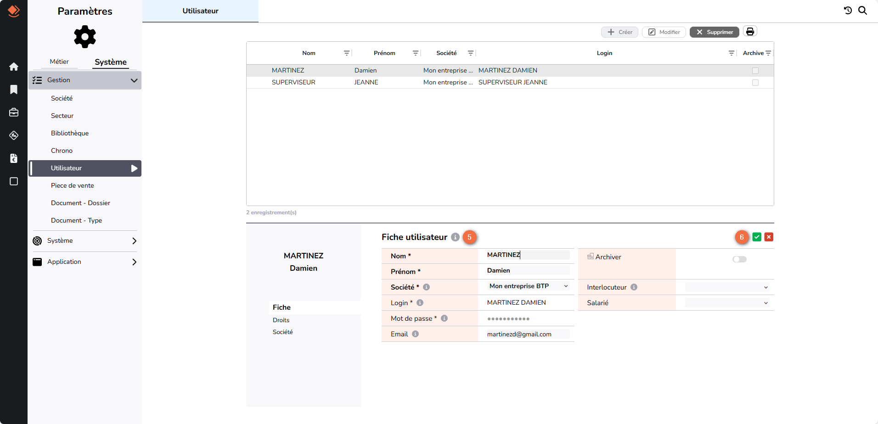
Task: Confirm with the green checkmark icon
Action: pyautogui.click(x=757, y=237)
